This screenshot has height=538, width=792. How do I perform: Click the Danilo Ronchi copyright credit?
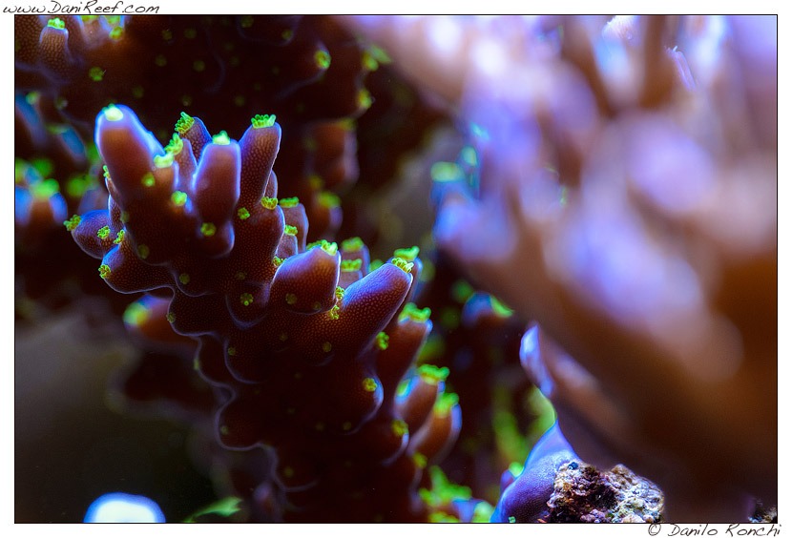(x=713, y=529)
